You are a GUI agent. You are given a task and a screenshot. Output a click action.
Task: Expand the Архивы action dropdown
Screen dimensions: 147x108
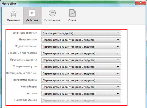(81, 94)
